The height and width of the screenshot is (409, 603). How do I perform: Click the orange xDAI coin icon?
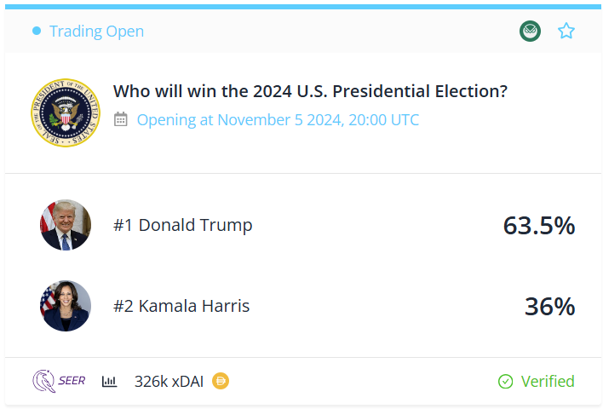click(x=221, y=381)
